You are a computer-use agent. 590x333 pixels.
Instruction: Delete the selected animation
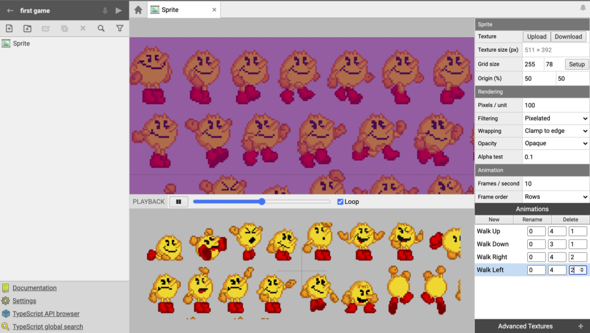(570, 220)
